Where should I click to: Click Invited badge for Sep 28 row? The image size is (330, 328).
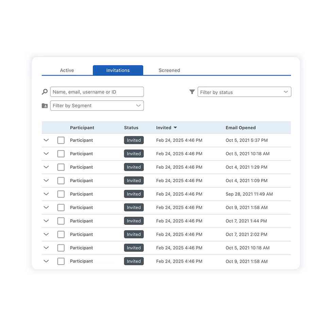coord(134,194)
